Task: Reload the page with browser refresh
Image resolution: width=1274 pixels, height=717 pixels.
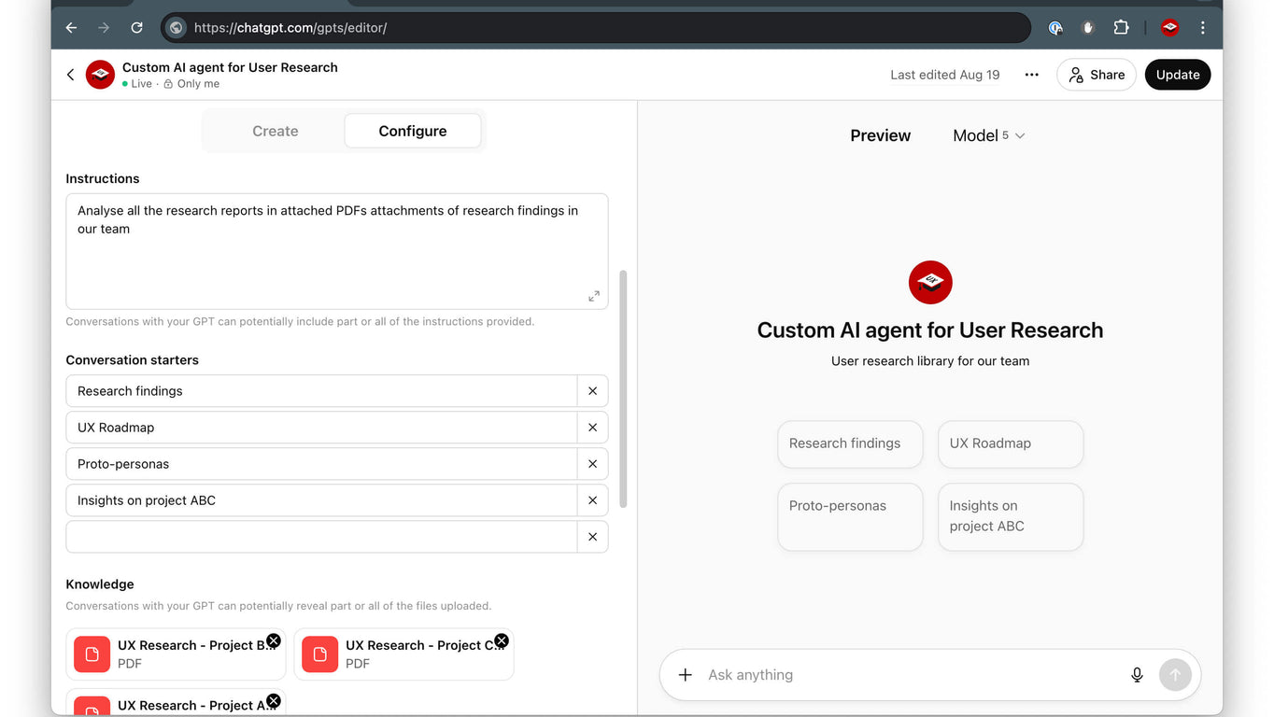Action: click(136, 28)
